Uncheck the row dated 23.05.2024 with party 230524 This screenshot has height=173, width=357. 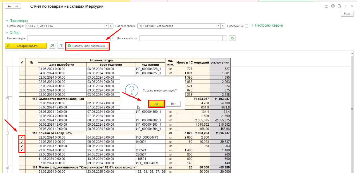(22, 150)
